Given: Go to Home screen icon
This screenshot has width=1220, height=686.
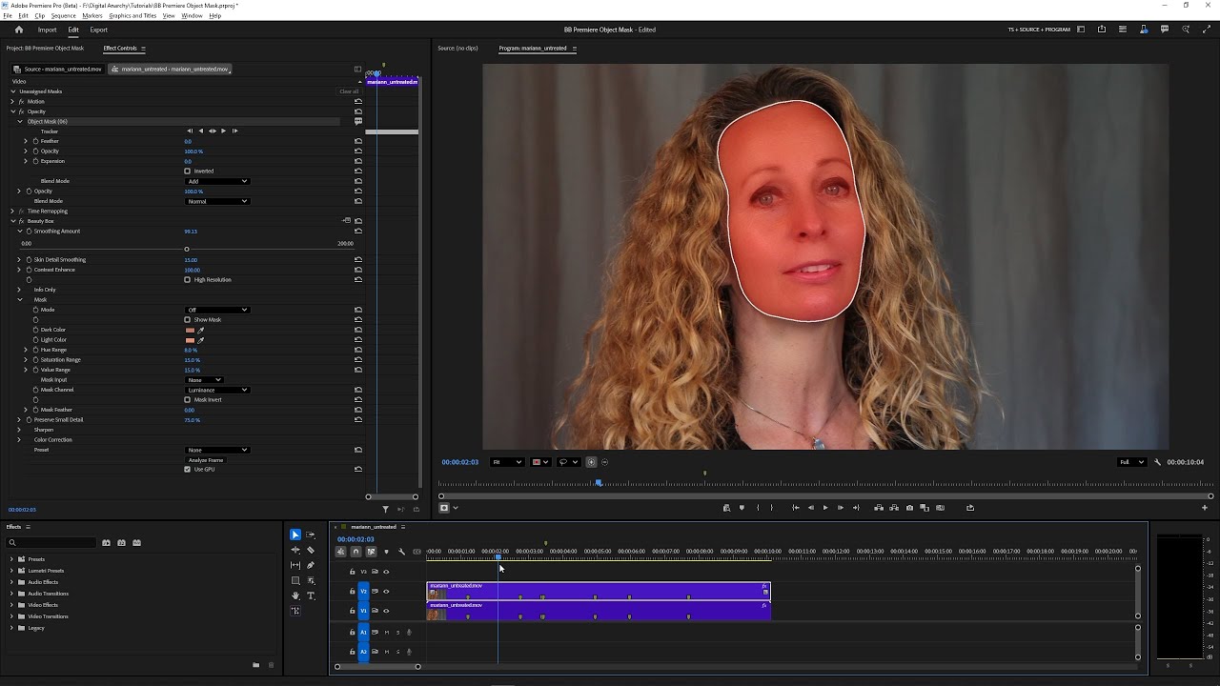Looking at the screenshot, I should point(18,30).
